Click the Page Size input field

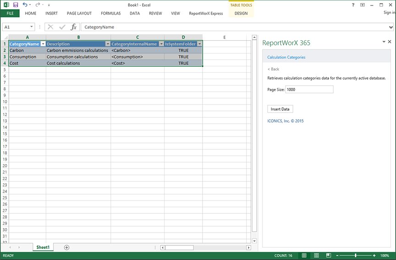(x=309, y=90)
